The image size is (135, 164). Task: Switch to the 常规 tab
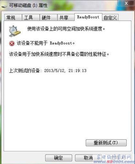13,17
